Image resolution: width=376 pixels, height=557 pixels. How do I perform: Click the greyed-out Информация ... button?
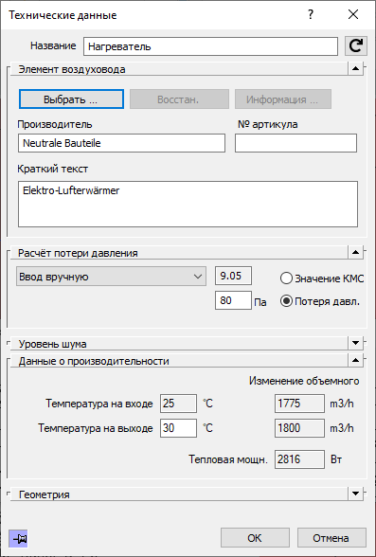283,99
